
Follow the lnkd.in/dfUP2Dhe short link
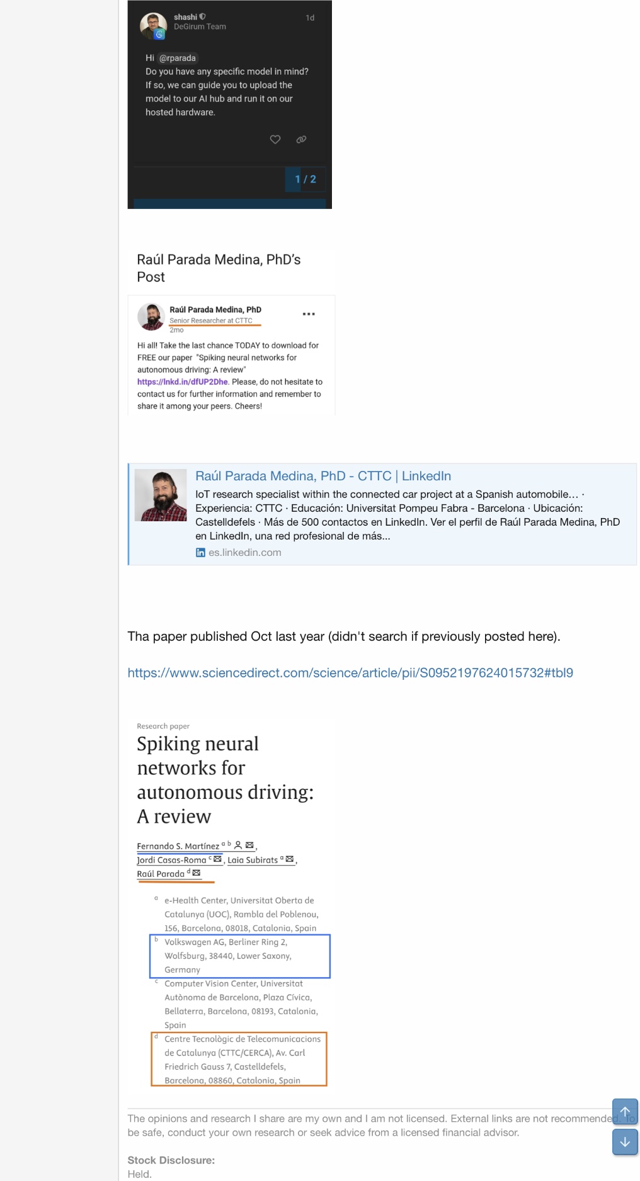click(183, 382)
